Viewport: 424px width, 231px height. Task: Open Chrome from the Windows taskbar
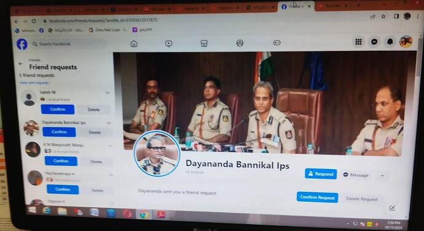(x=144, y=214)
